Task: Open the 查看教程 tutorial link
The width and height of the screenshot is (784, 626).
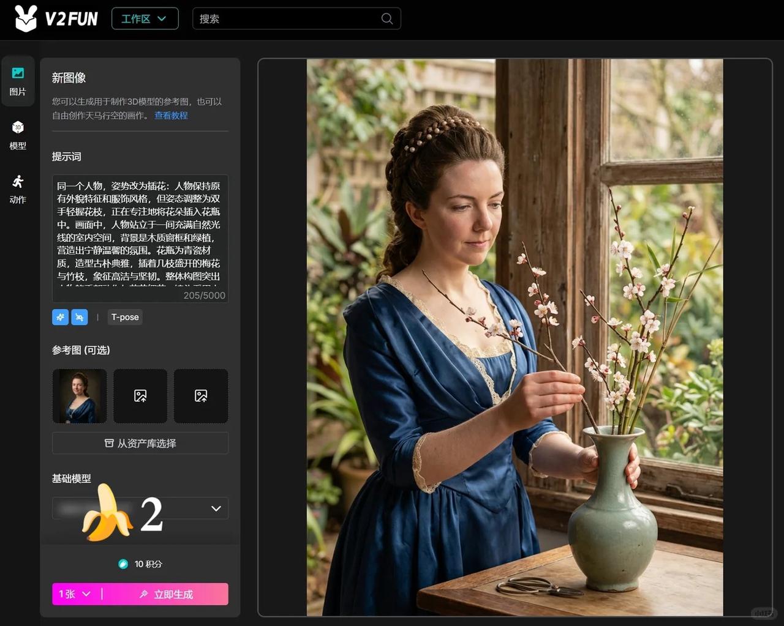Action: click(x=171, y=115)
